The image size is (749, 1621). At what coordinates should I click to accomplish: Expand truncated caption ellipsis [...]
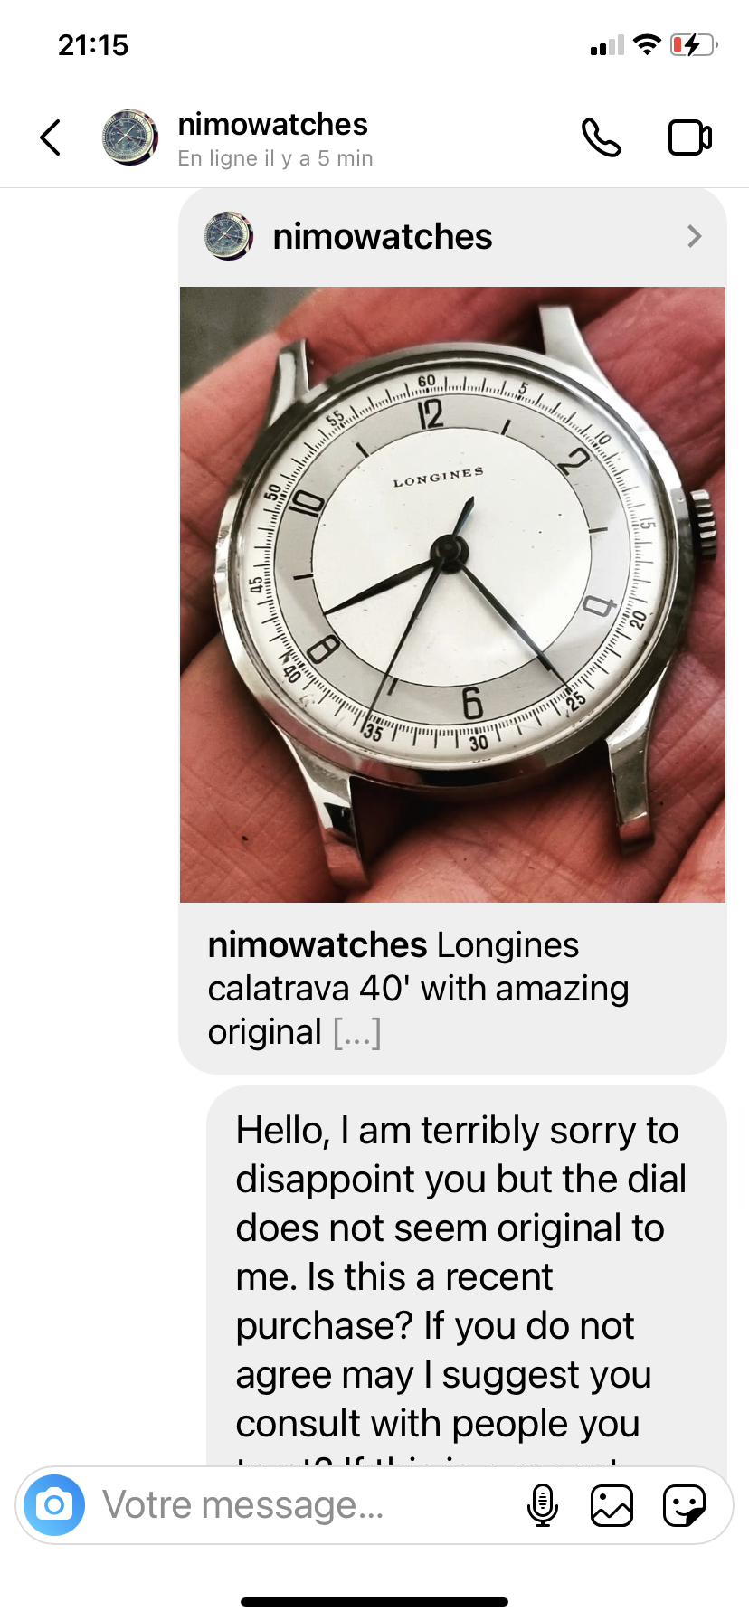(357, 1032)
